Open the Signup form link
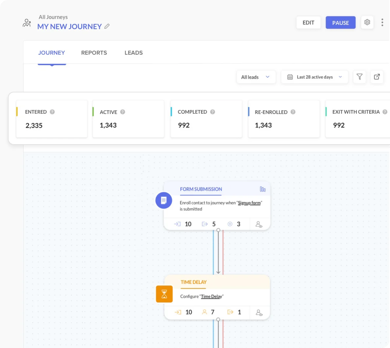390x348 pixels. (x=249, y=203)
